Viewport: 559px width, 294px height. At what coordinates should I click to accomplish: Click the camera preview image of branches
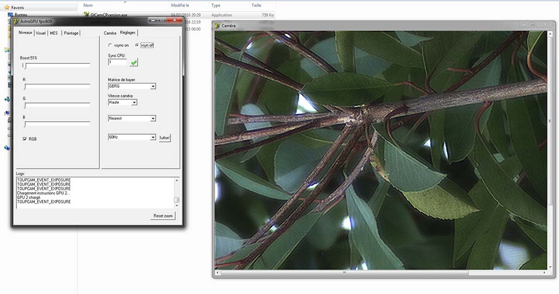tap(380, 150)
